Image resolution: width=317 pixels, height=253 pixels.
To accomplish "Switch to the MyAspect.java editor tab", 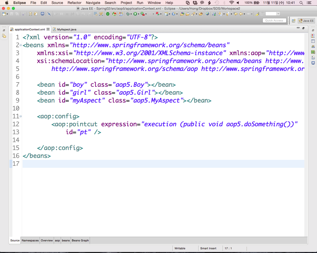I will click(65, 29).
